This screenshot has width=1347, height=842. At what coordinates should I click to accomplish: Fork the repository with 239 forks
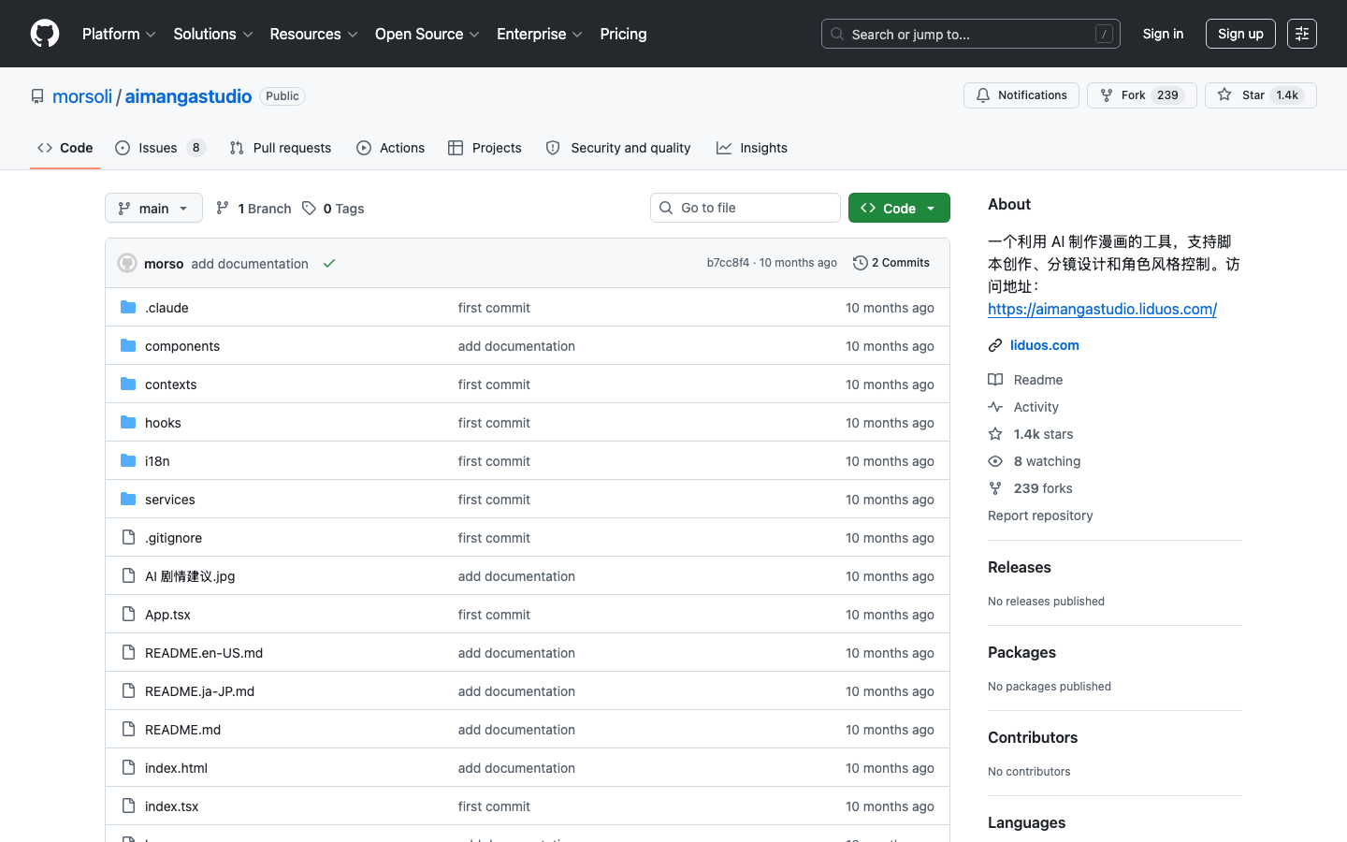1142,95
